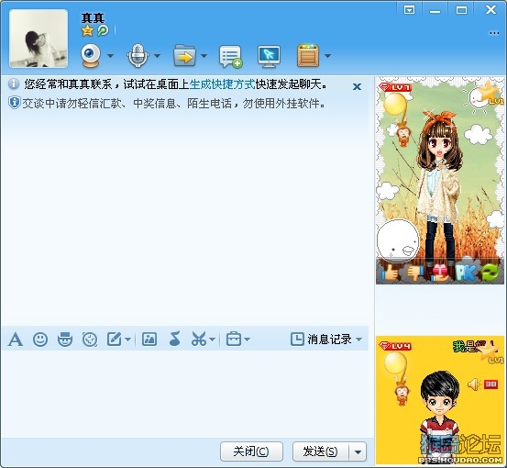Open the toolbox briefcase icon

pos(234,339)
